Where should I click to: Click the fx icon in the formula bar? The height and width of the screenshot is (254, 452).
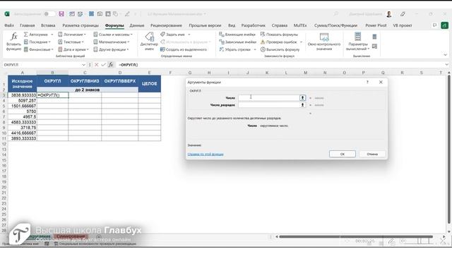[x=111, y=65]
